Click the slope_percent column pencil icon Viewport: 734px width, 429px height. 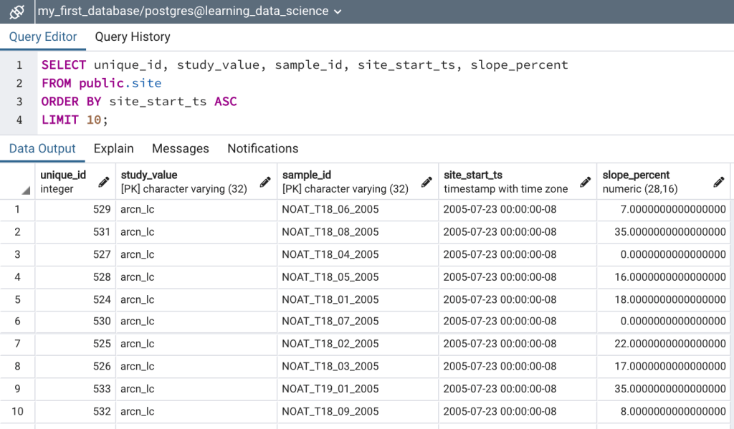pyautogui.click(x=718, y=182)
